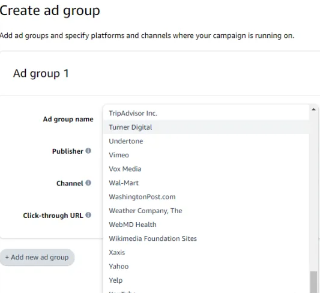Click the dropdown scrollbar thumb

313,282
